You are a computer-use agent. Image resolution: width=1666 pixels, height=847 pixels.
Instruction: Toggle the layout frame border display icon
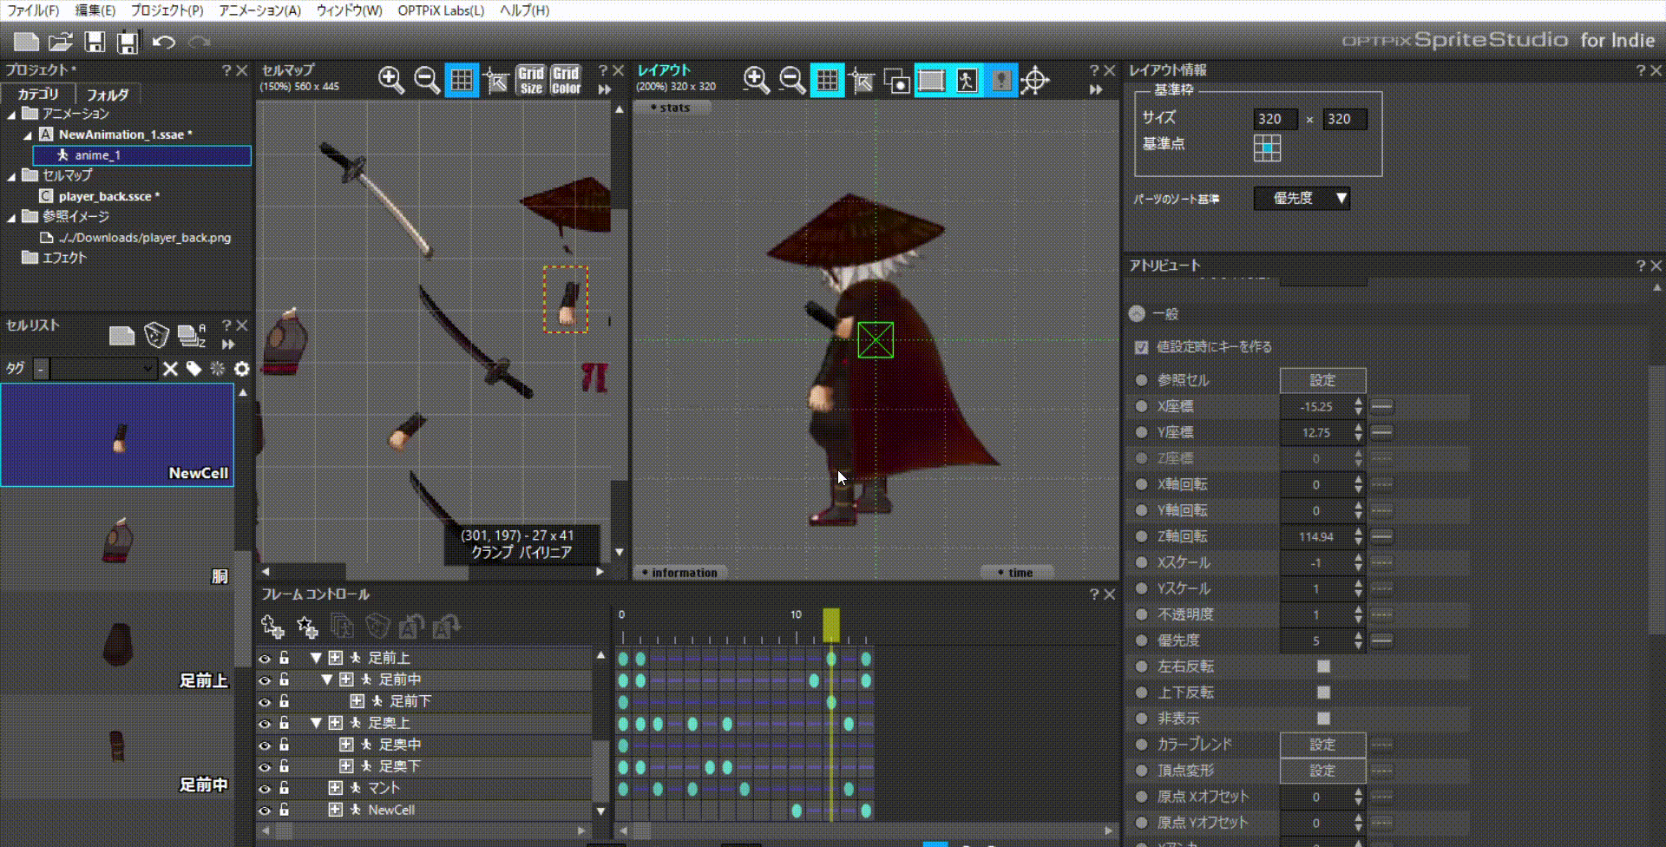coord(931,81)
